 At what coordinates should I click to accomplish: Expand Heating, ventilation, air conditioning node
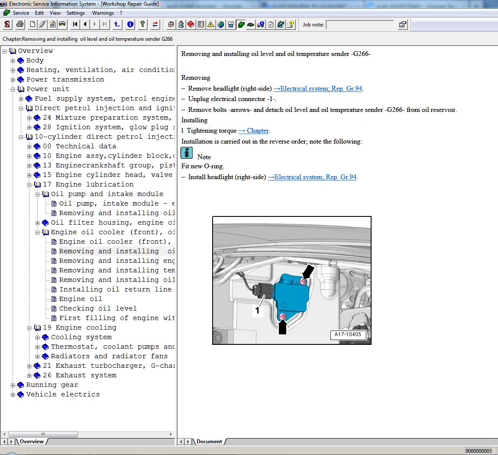13,70
